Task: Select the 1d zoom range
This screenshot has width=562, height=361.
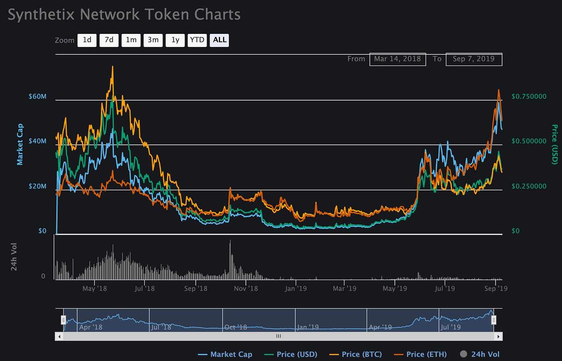Action: click(87, 40)
